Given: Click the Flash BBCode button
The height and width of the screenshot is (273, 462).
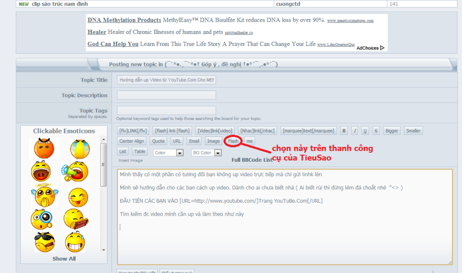Looking at the screenshot, I should (233, 141).
